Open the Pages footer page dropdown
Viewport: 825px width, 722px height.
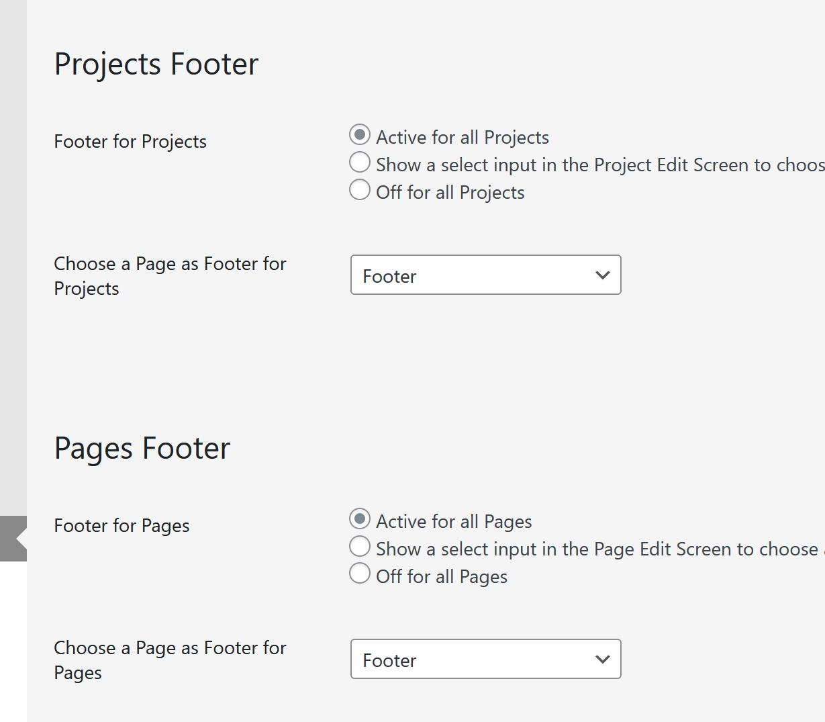point(485,659)
